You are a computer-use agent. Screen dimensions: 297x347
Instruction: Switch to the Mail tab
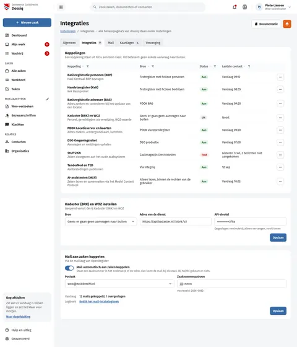[111, 43]
